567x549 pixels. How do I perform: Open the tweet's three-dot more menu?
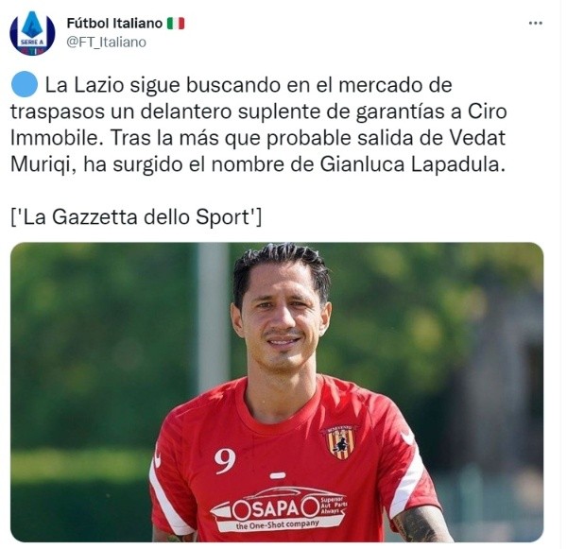(536, 23)
